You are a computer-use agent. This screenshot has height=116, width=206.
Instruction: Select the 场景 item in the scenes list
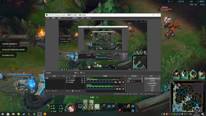point(55,78)
